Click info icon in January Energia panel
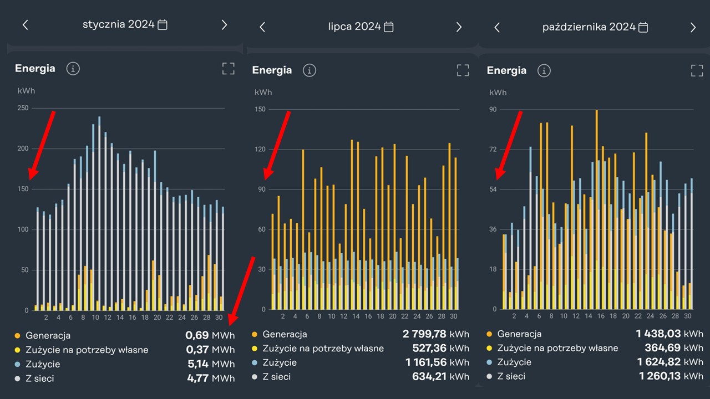 point(73,69)
